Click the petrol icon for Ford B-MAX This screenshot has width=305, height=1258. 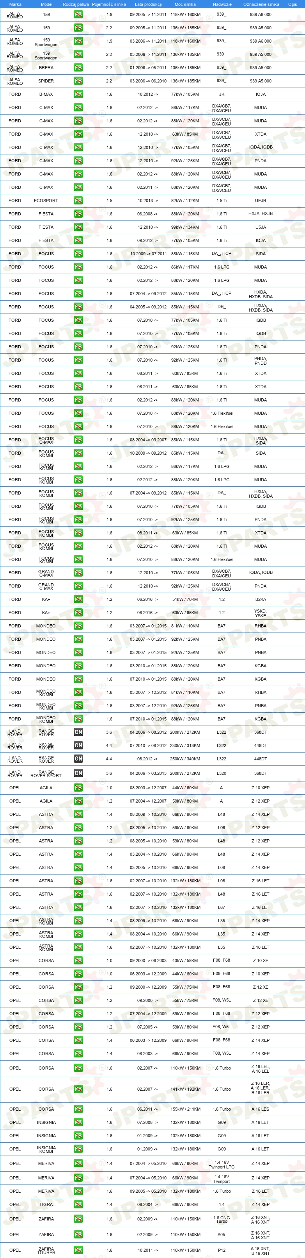click(x=78, y=94)
